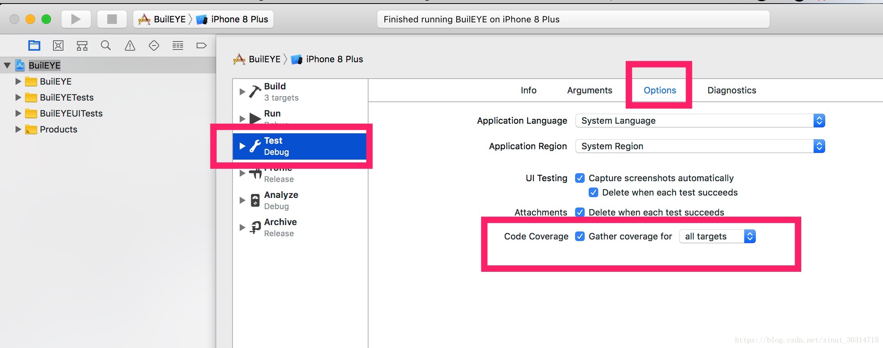Expand the BuilEYE folder
The height and width of the screenshot is (348, 883).
pos(18,81)
